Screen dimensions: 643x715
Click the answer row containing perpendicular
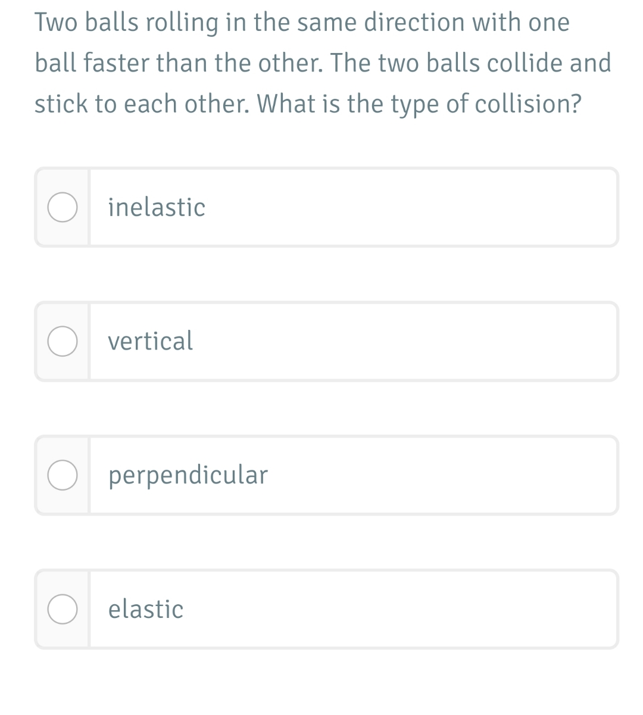(x=327, y=475)
